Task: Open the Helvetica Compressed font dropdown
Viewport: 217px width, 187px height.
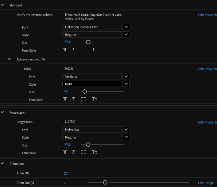Action: [x=96, y=27]
